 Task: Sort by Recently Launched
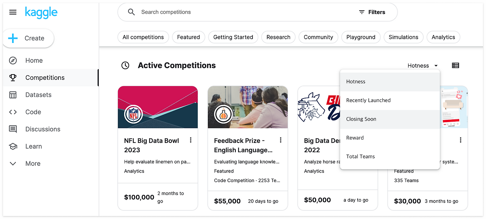coord(368,100)
